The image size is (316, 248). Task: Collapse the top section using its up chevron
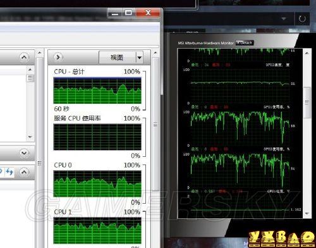click(24, 57)
